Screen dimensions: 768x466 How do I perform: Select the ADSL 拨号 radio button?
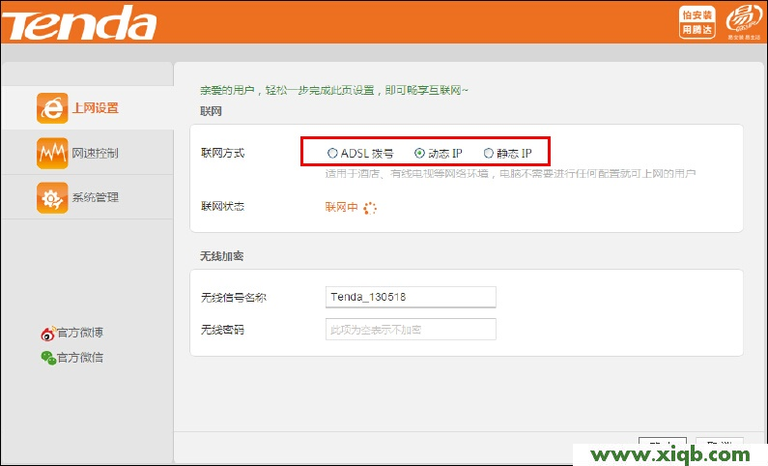[333, 153]
